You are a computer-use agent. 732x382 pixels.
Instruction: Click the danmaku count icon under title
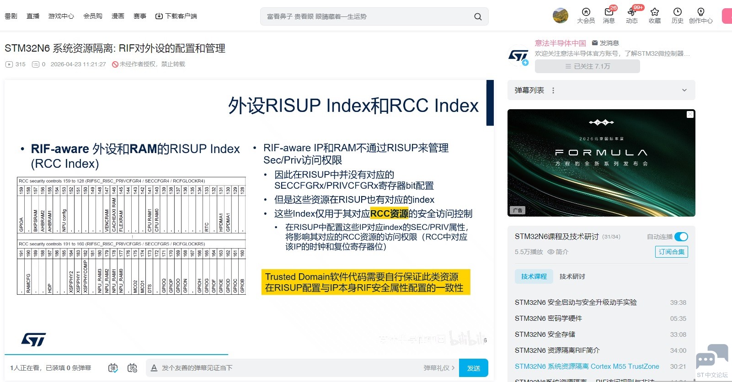coord(36,64)
